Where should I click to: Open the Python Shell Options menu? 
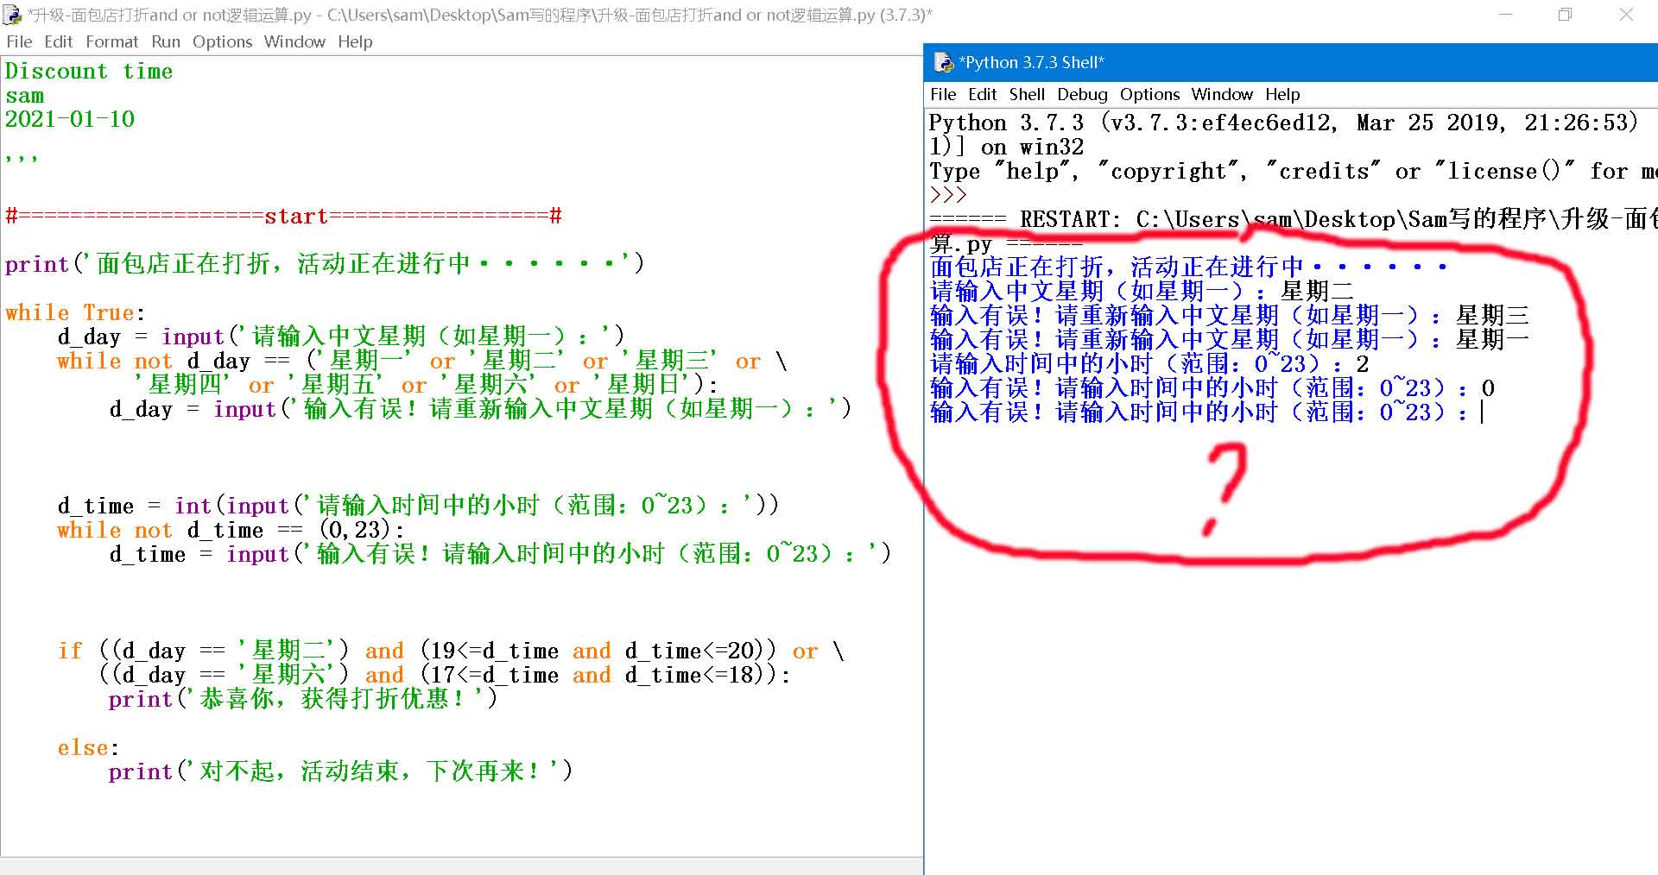click(1149, 94)
